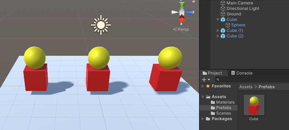289x130 pixels.
Task: Click the Prefabs breadcrumb label
Action: click(266, 87)
